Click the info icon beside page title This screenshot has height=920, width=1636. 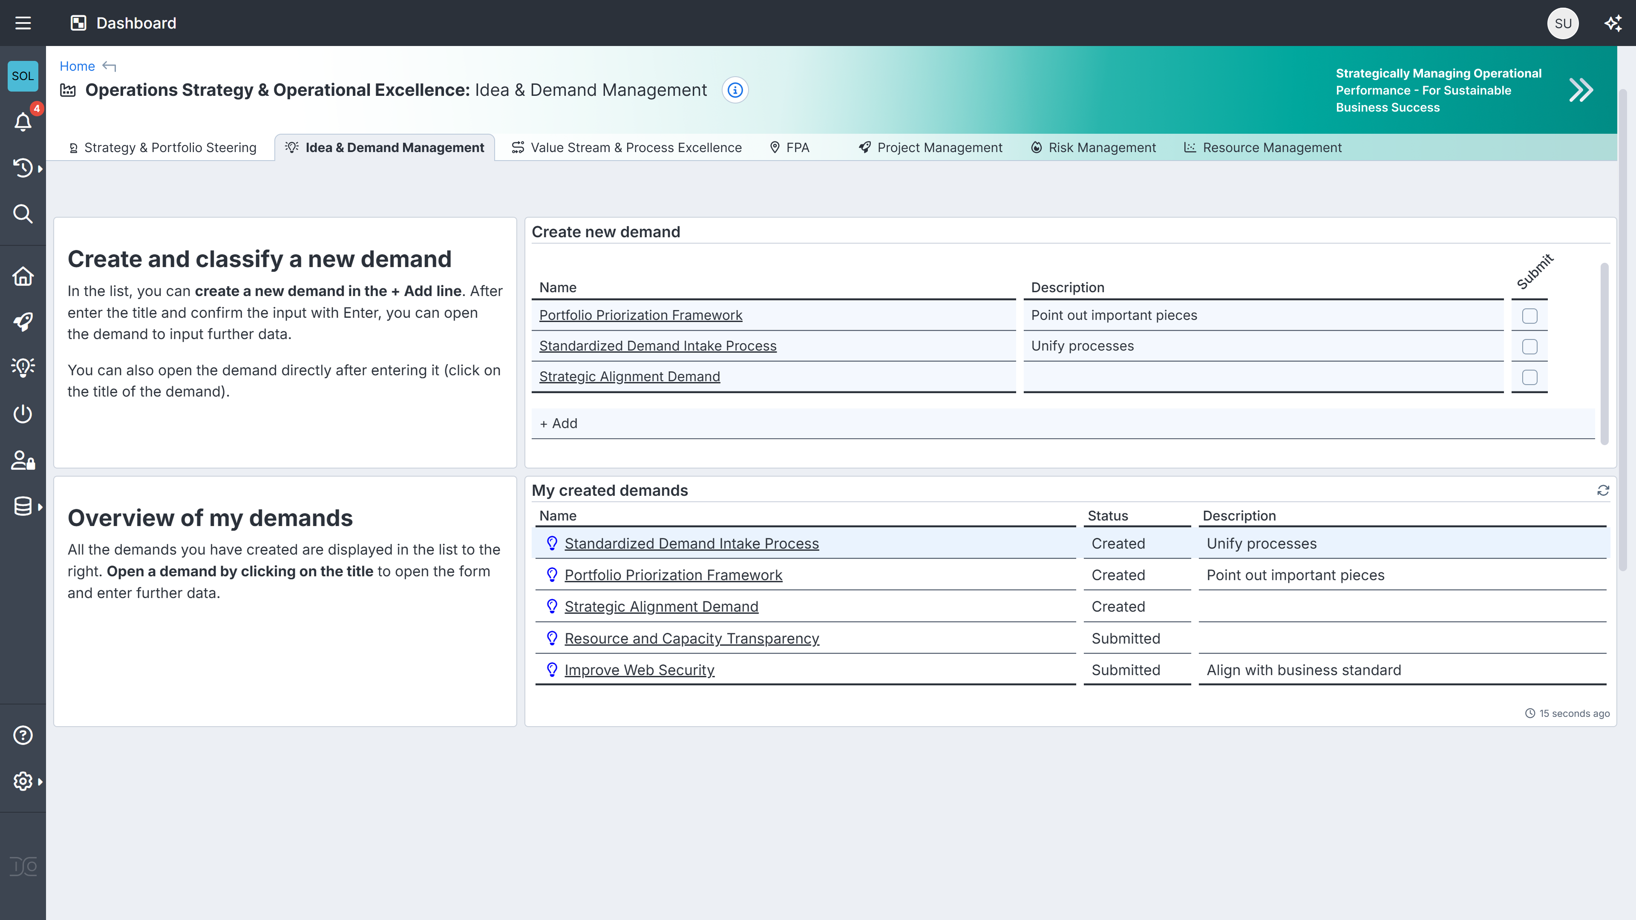(735, 90)
